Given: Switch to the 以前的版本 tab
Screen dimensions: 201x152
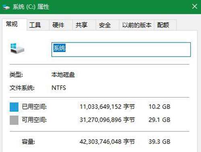Looking at the screenshot, I should tap(137, 25).
